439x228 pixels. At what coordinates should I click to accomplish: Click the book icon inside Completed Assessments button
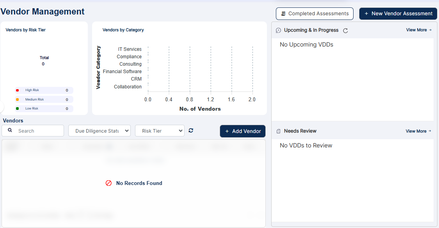click(x=283, y=13)
